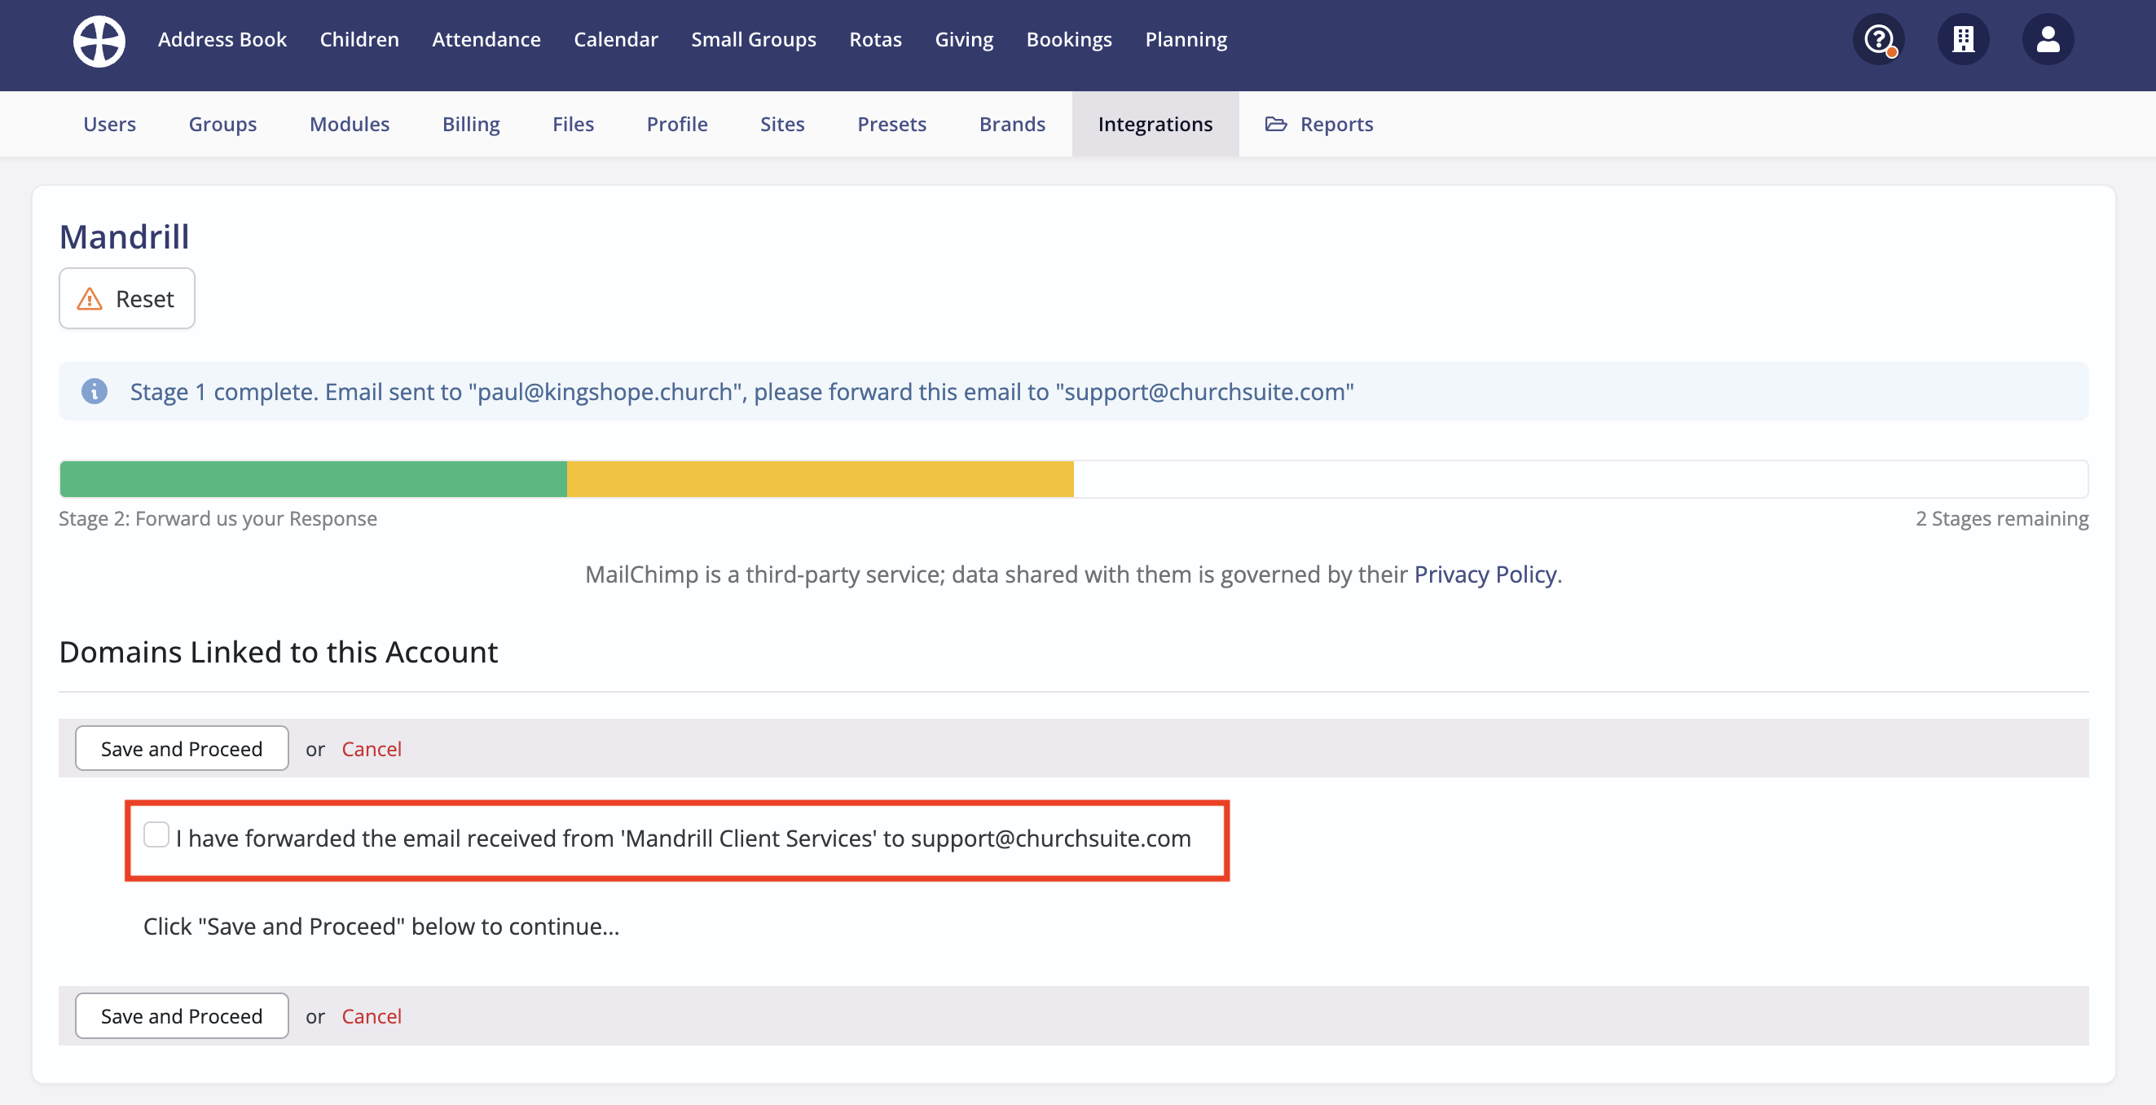The height and width of the screenshot is (1105, 2156).
Task: Open the user profile icon
Action: tap(2048, 39)
